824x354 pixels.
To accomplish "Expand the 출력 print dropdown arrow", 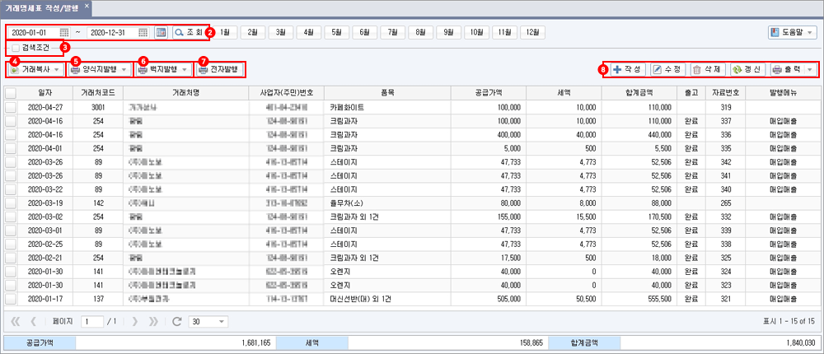I will pyautogui.click(x=810, y=69).
